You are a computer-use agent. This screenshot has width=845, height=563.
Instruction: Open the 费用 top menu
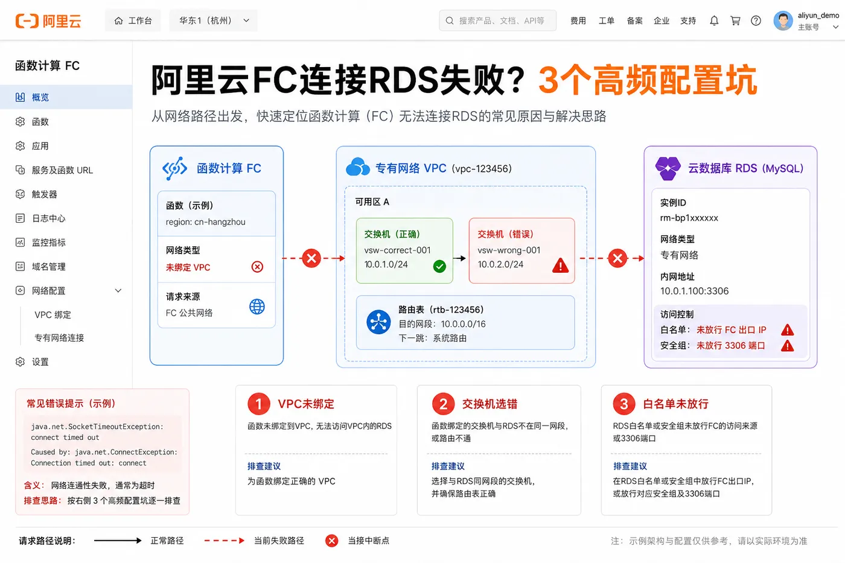tap(578, 21)
